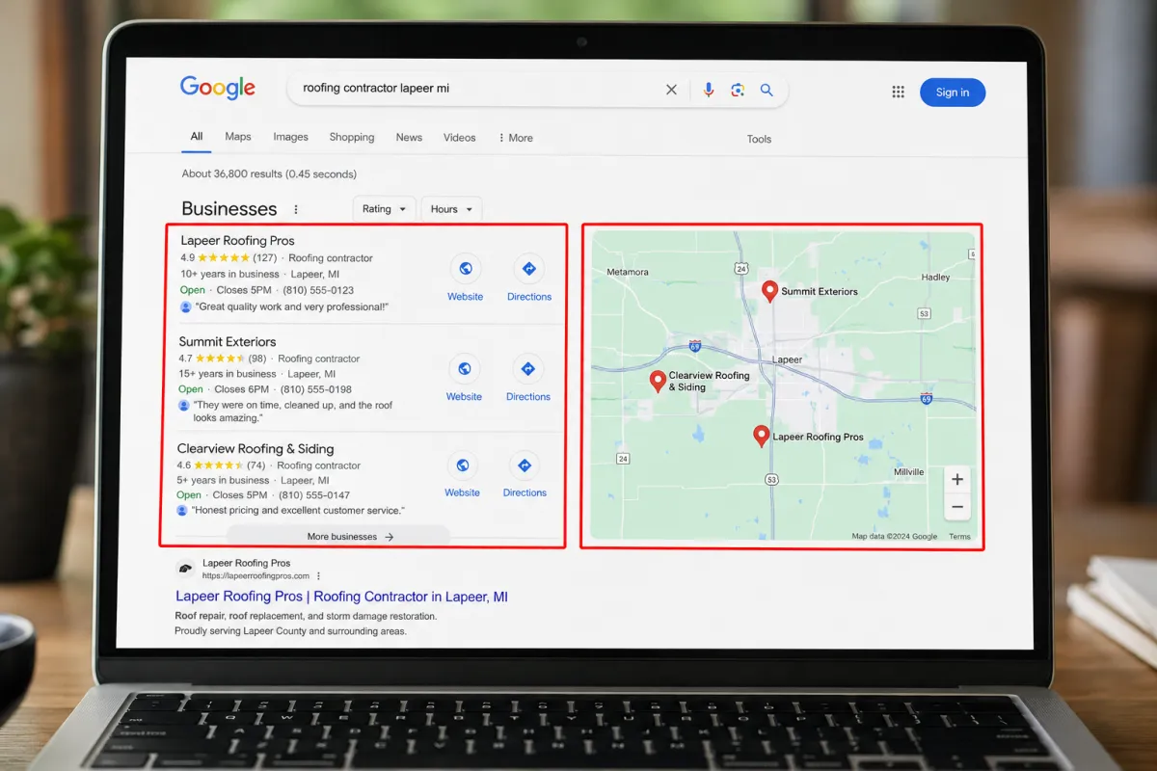Clear the search query with the X icon
The height and width of the screenshot is (771, 1157).
pos(671,90)
